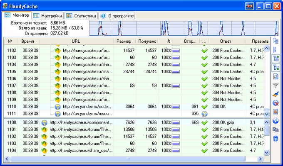Click the traffic graph at top

[x=184, y=28]
